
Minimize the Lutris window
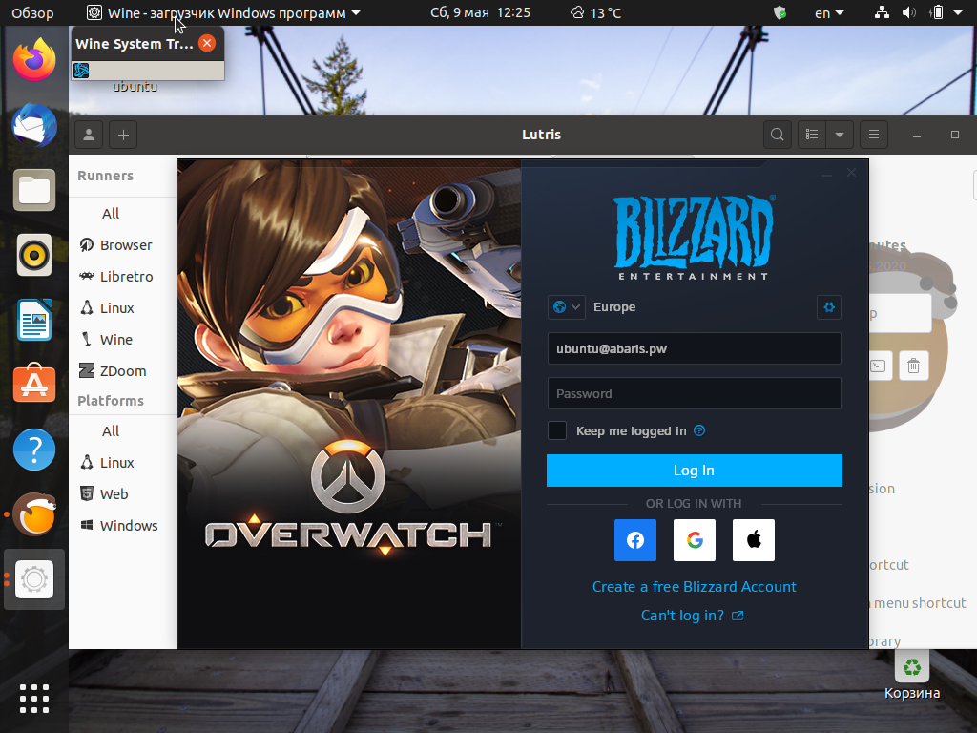(x=917, y=135)
